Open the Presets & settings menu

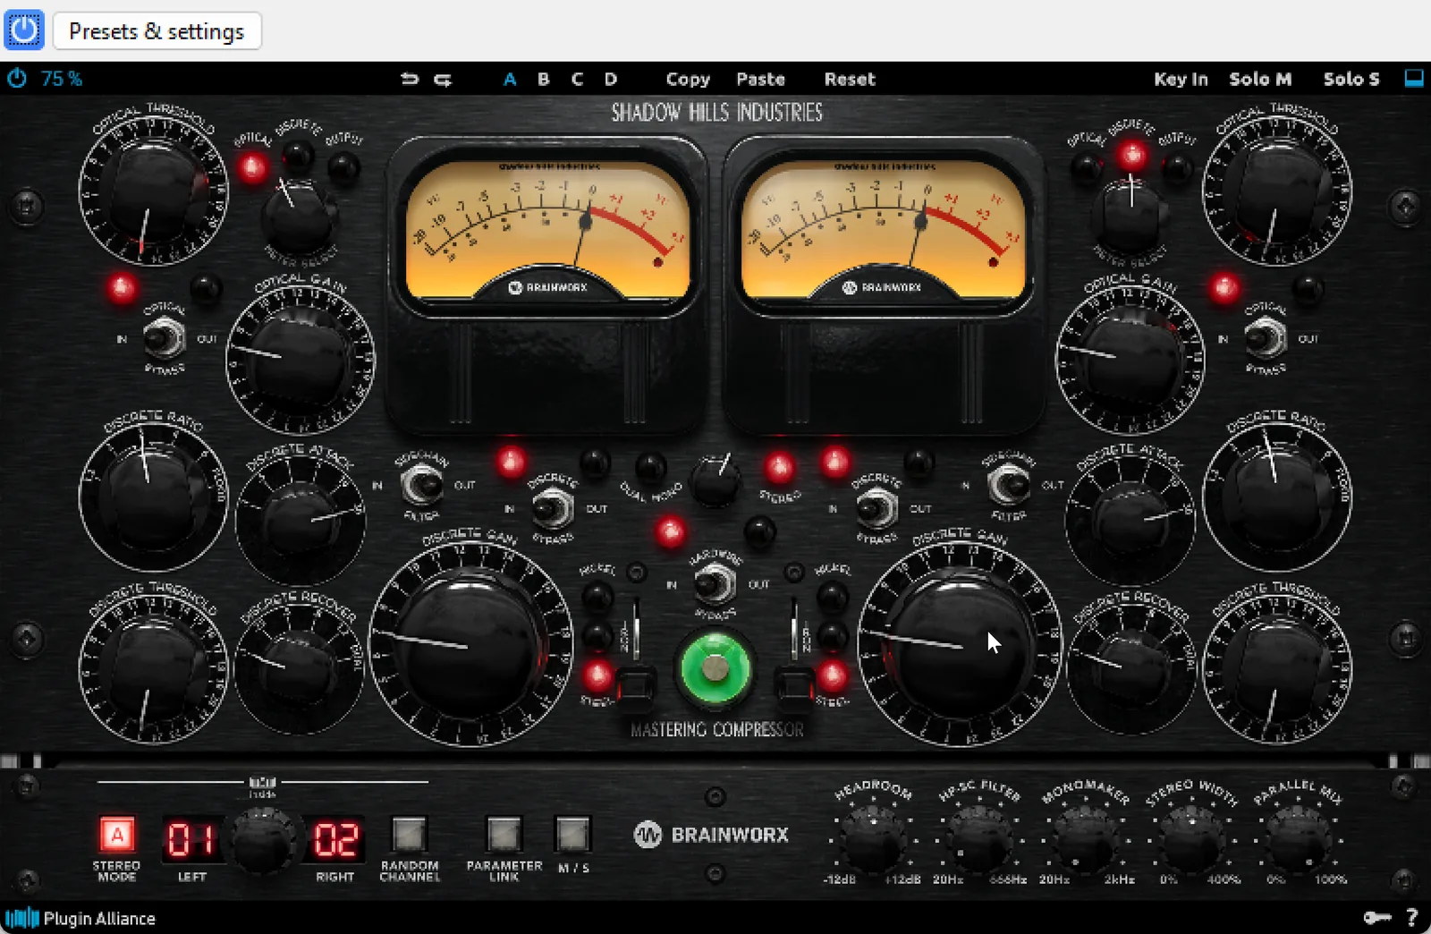click(157, 31)
